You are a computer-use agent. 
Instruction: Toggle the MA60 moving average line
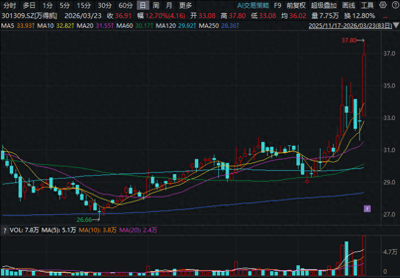pyautogui.click(x=134, y=26)
